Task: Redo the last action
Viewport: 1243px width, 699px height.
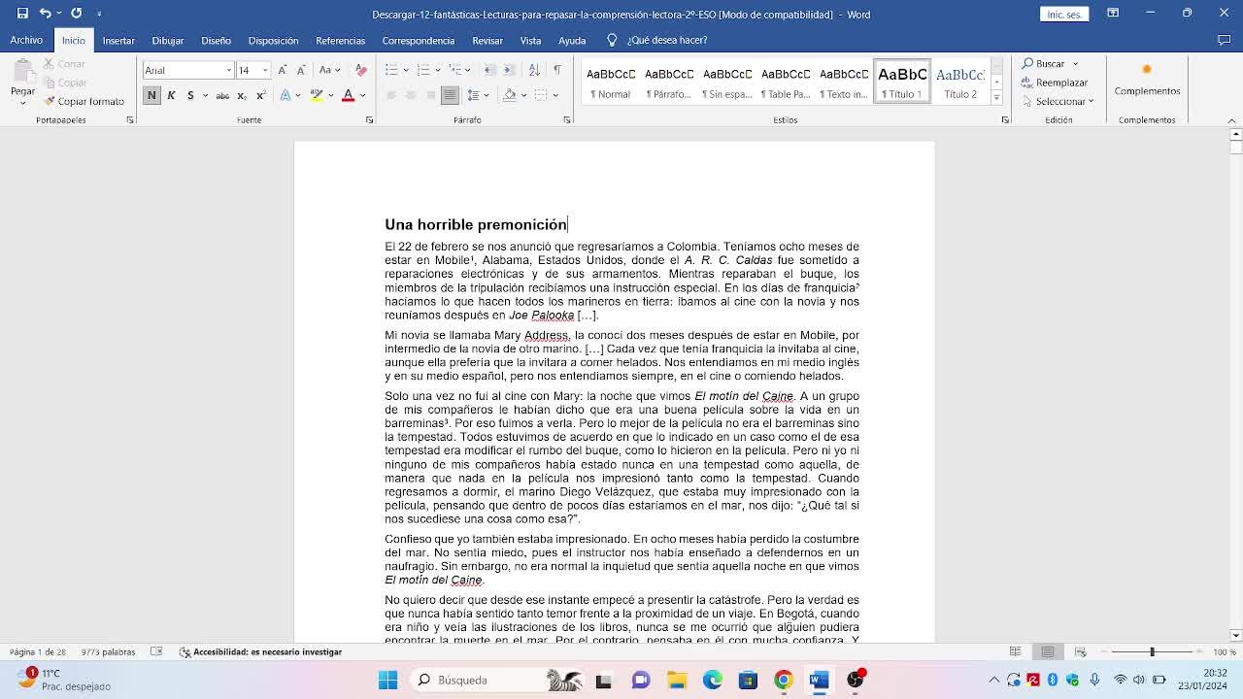Action: pos(76,14)
